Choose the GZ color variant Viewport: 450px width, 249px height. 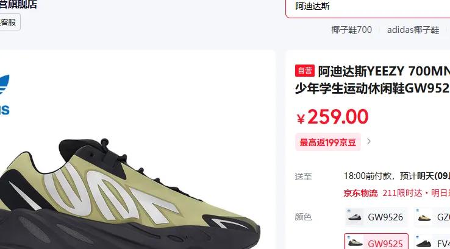[432, 217]
